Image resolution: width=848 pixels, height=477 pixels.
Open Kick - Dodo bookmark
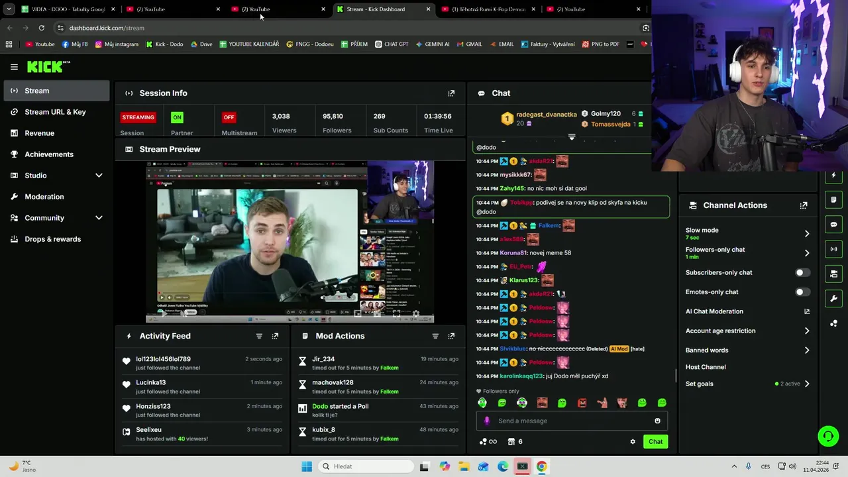164,44
